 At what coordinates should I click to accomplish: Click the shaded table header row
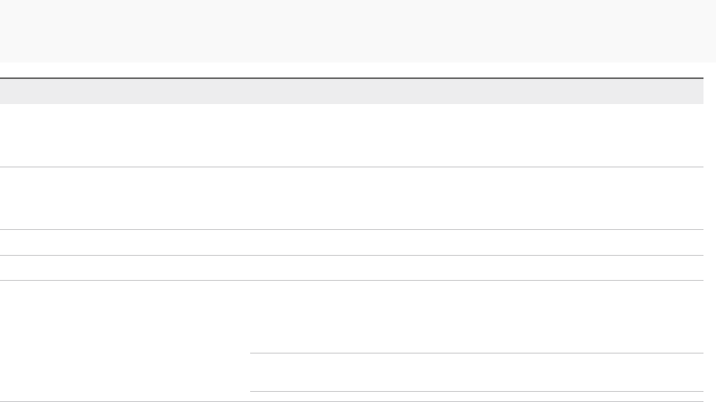coord(352,92)
